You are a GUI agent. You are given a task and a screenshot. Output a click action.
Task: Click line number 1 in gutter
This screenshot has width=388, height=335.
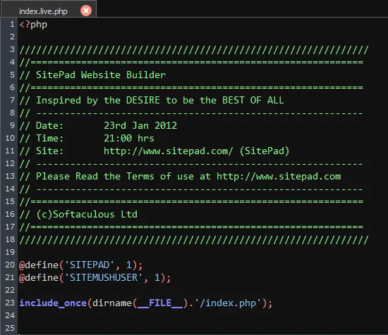point(12,24)
